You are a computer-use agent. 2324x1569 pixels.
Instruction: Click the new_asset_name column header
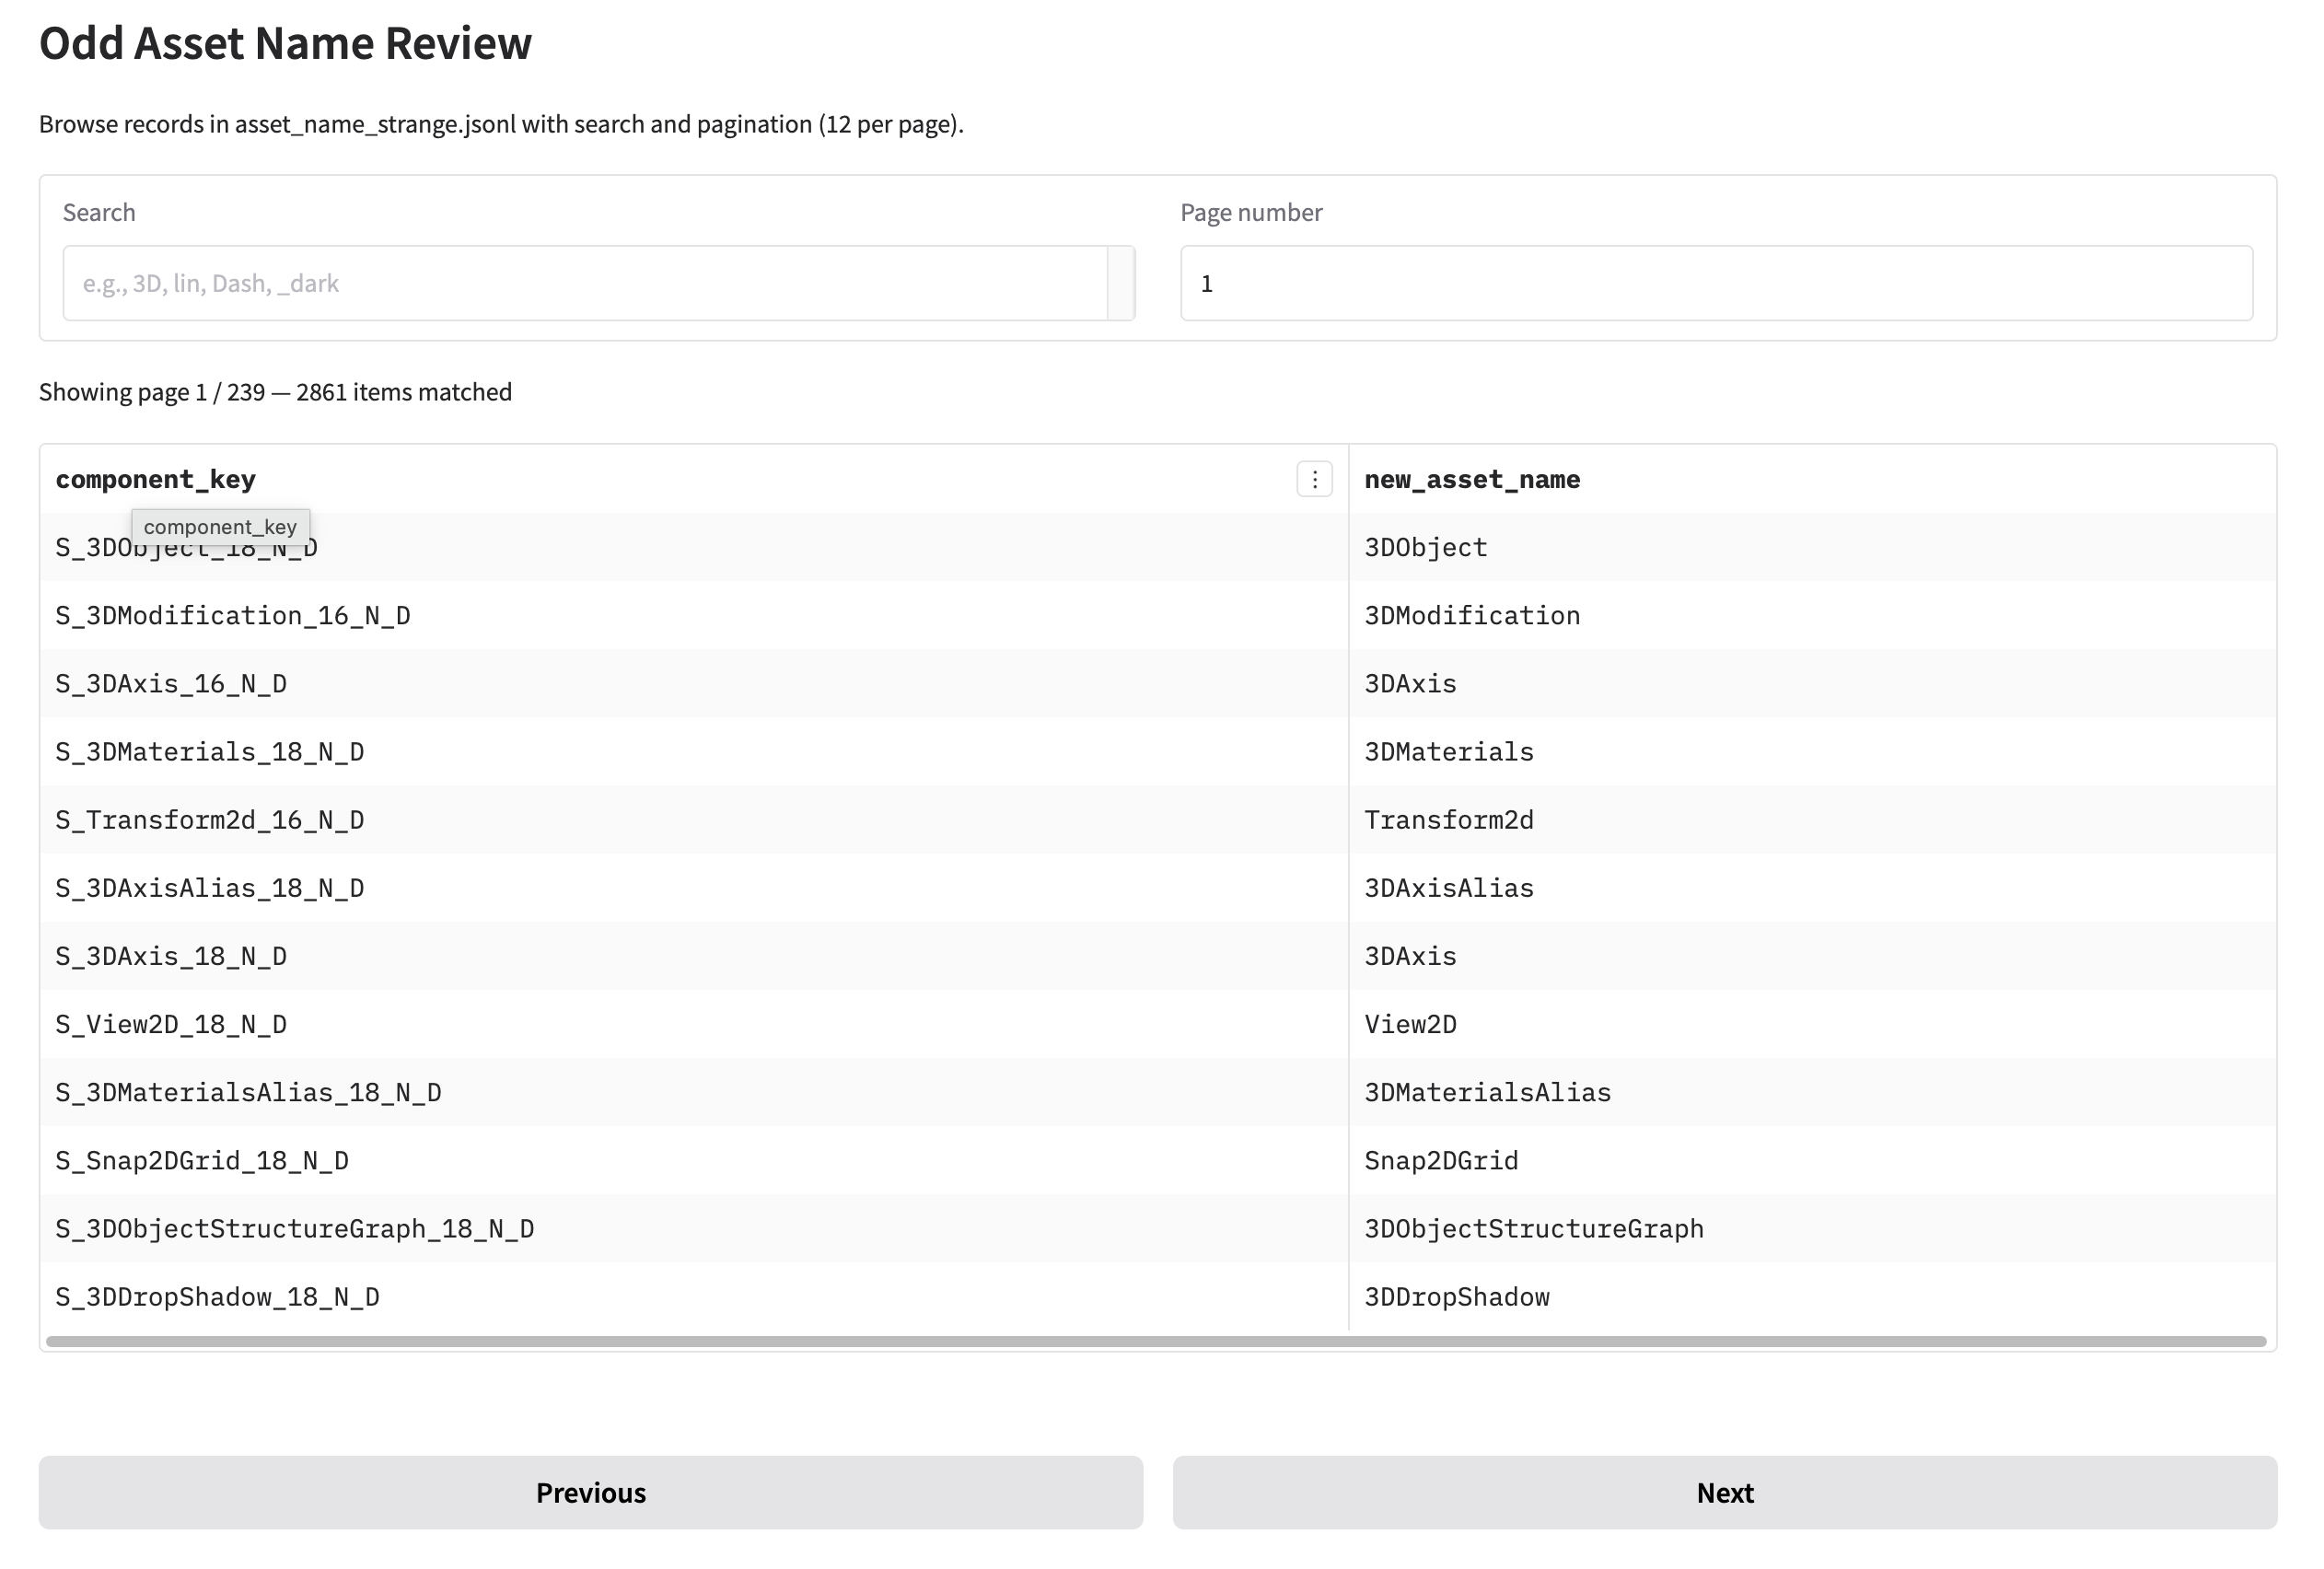tap(1472, 479)
